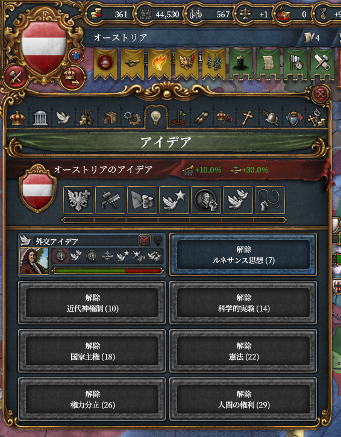The width and height of the screenshot is (341, 437).
Task: Open the Military helmet tab
Action: [271, 118]
